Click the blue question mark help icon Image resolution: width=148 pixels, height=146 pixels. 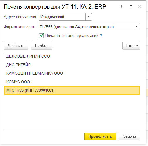[101, 35]
